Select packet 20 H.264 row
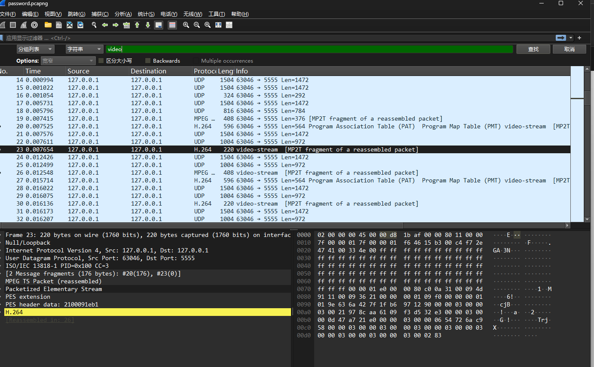The height and width of the screenshot is (367, 594). (x=285, y=126)
